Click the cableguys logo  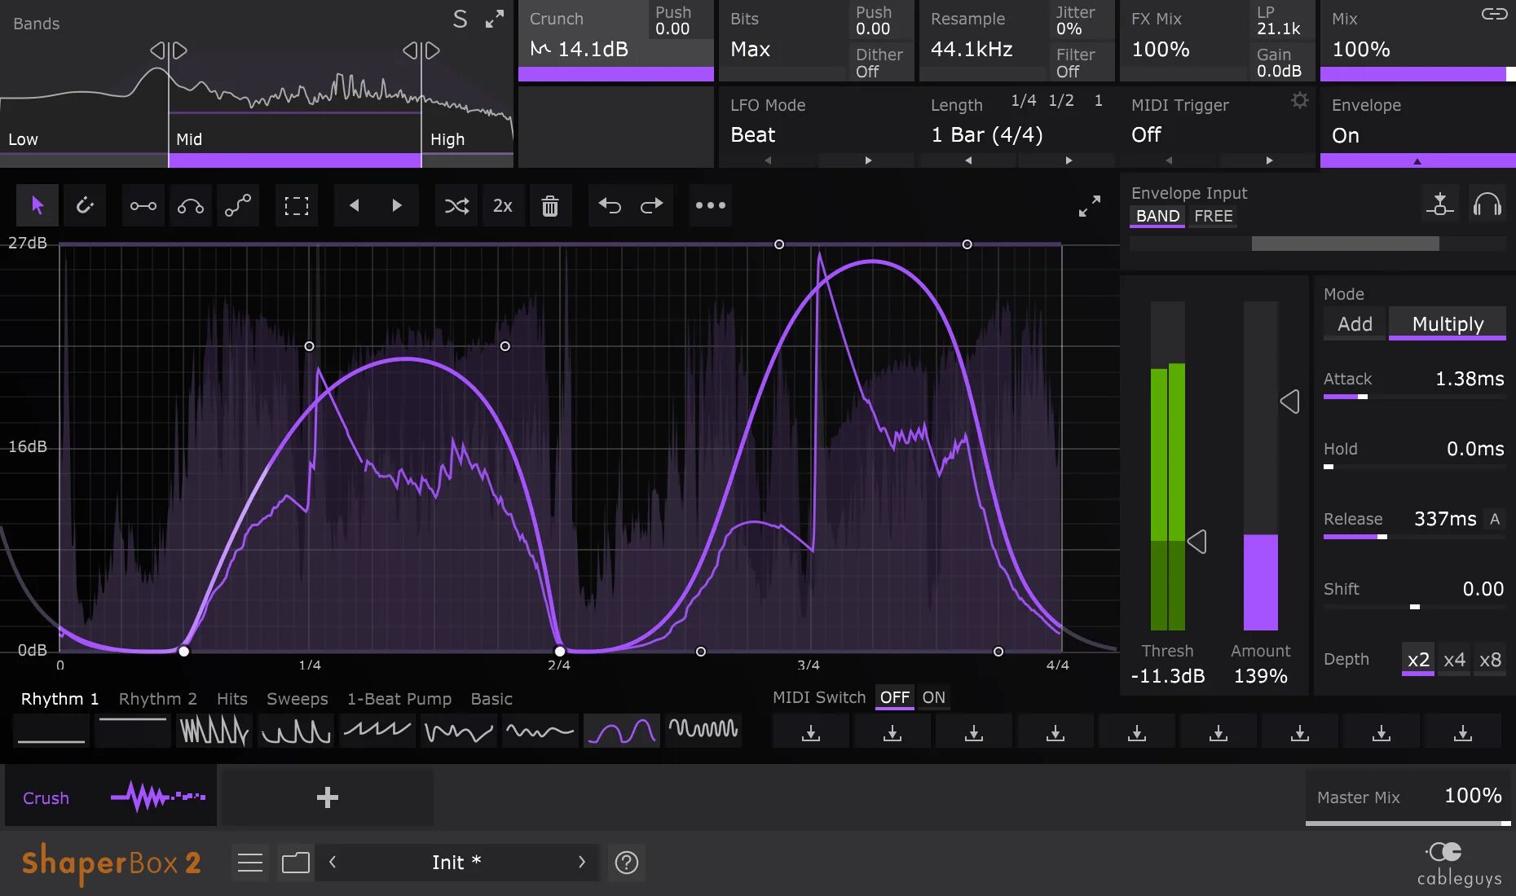1459,865
